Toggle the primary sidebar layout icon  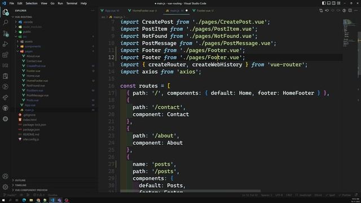pos(324,3)
